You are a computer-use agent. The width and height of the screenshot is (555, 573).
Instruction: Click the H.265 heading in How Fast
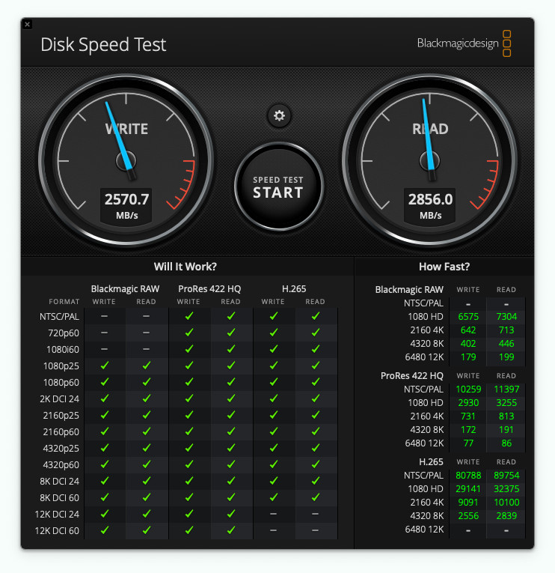coord(431,462)
